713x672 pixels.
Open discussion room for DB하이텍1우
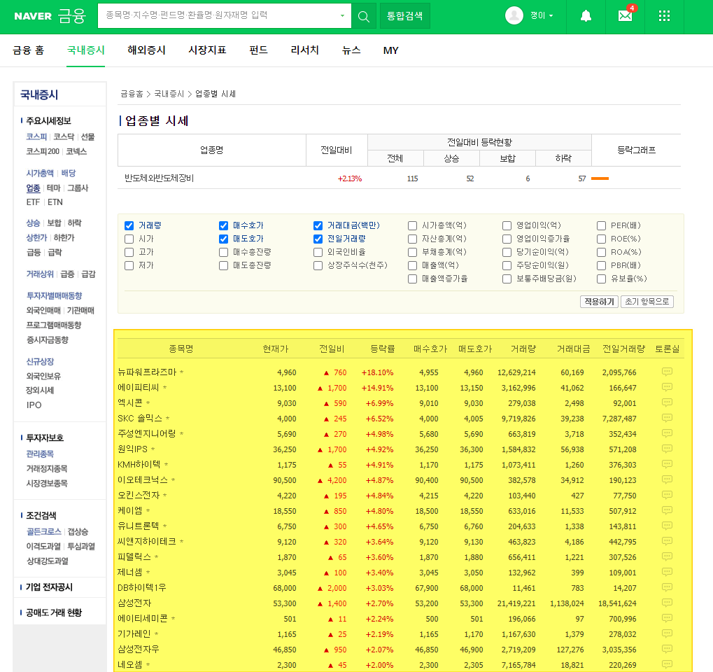tap(667, 588)
